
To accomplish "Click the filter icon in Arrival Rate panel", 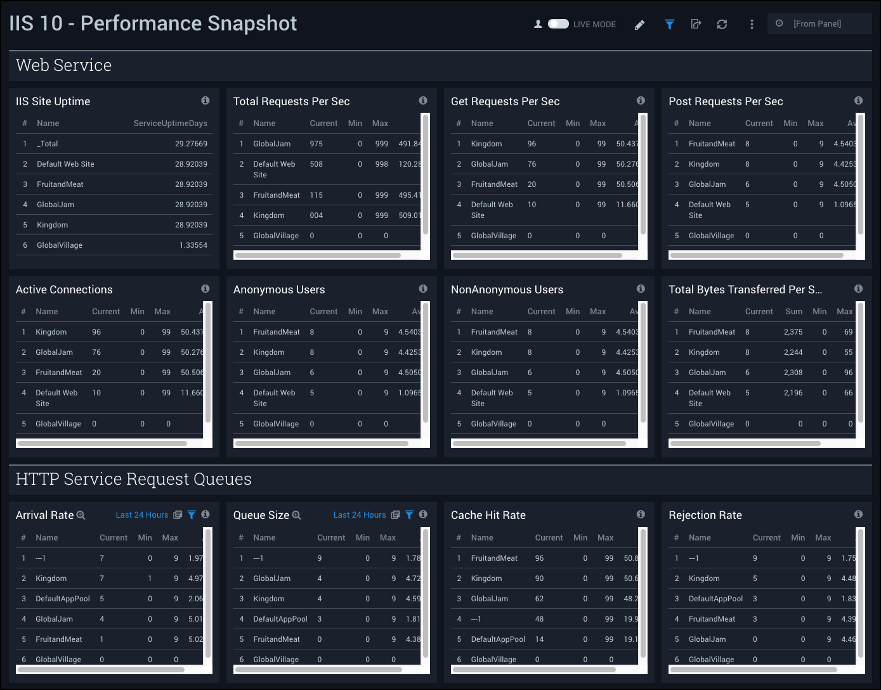I will (x=192, y=514).
